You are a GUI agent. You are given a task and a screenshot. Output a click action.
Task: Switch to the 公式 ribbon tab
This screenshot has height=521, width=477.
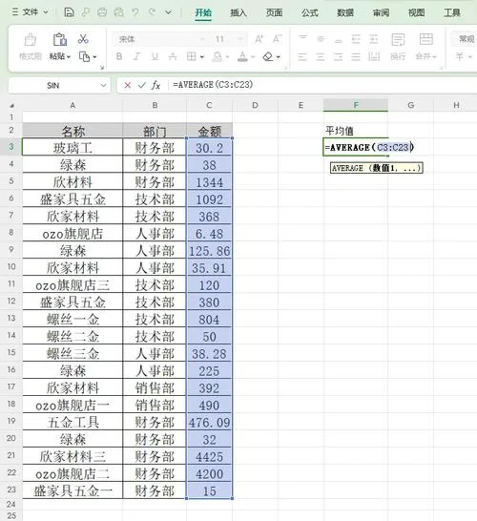click(x=310, y=13)
